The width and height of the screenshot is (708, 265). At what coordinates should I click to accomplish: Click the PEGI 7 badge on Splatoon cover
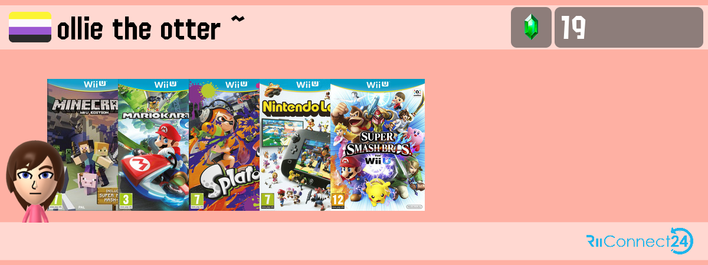196,200
